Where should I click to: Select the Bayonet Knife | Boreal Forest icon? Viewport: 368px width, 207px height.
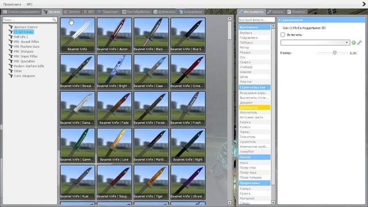tap(78, 72)
